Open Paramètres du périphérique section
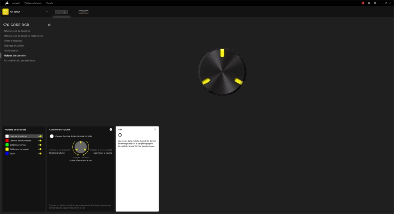 point(19,61)
